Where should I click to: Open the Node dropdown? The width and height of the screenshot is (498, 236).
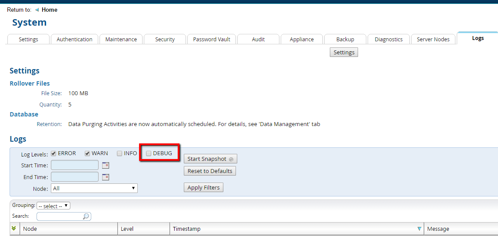pyautogui.click(x=94, y=188)
